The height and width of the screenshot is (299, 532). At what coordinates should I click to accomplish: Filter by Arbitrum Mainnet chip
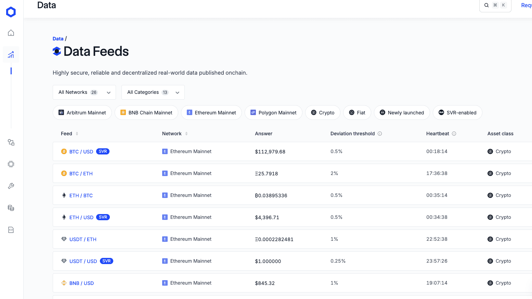(x=82, y=113)
